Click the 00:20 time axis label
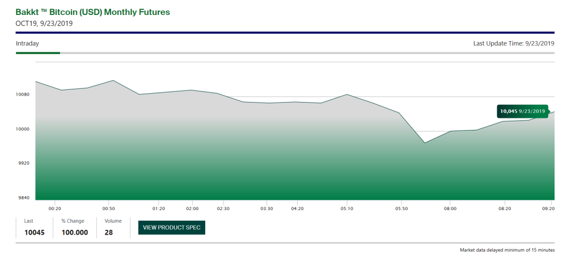The width and height of the screenshot is (577, 256). point(54,208)
